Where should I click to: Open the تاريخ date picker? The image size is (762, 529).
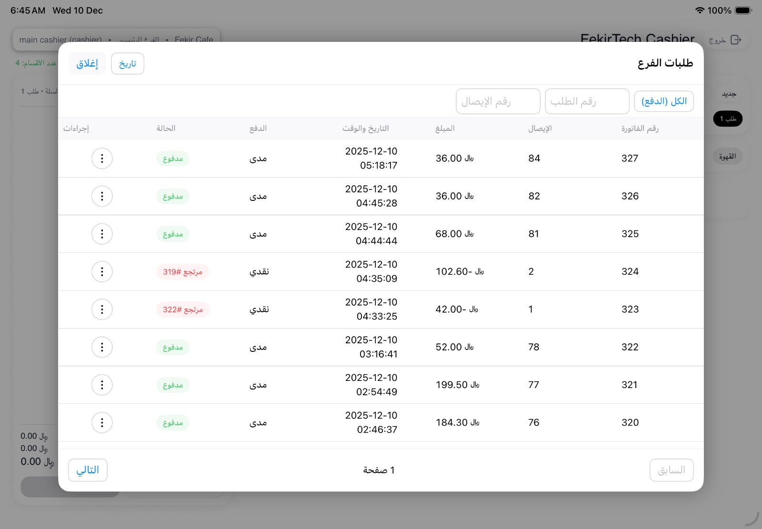click(127, 63)
